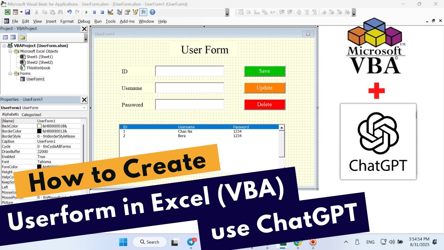Open the Debug menu
Screen dimensions: 444x250
pos(84,21)
